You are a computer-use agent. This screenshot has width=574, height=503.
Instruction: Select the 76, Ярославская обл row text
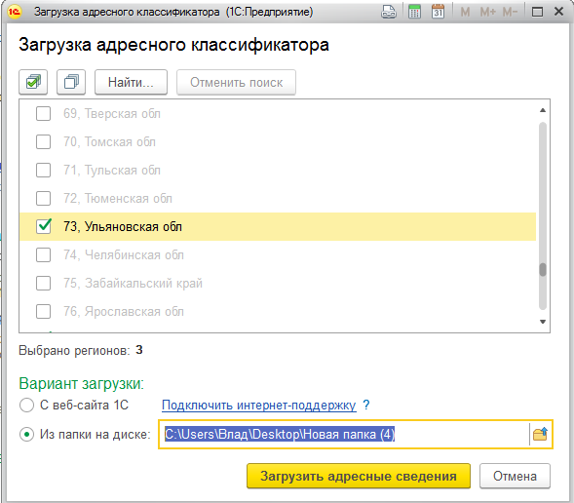tap(124, 312)
